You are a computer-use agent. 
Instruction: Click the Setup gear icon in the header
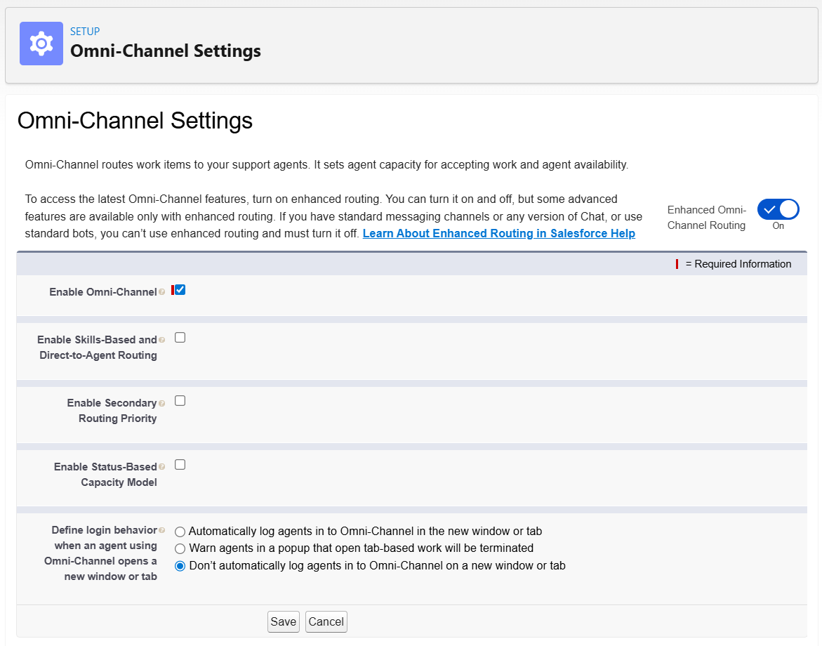pos(41,44)
